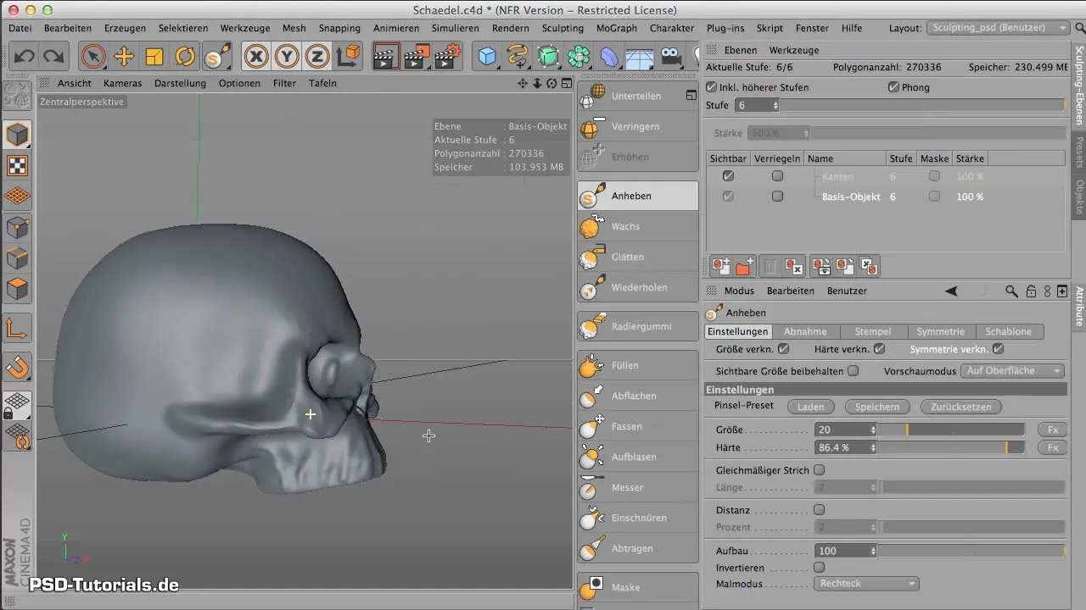This screenshot has width=1086, height=610.
Task: Click the attribute manager search icon
Action: point(1011,291)
